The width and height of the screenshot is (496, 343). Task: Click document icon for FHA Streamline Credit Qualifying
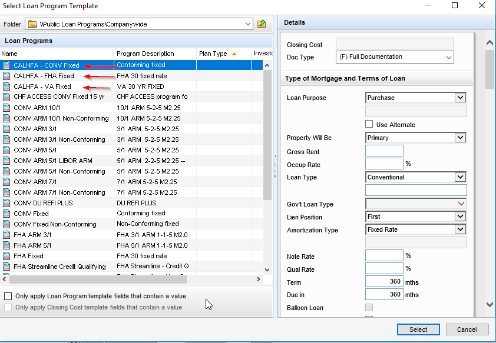pyautogui.click(x=6, y=267)
